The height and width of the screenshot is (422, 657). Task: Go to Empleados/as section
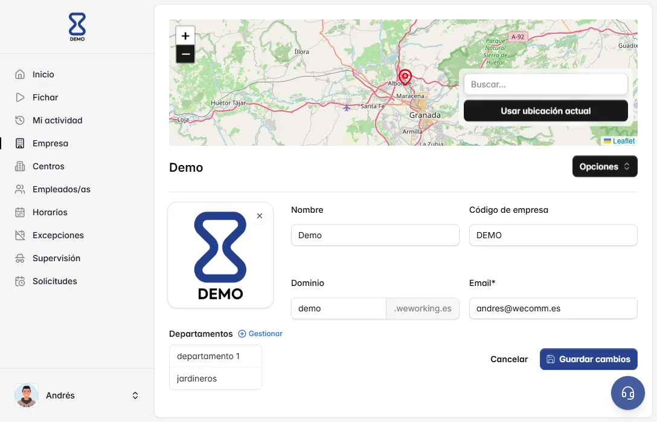point(62,189)
